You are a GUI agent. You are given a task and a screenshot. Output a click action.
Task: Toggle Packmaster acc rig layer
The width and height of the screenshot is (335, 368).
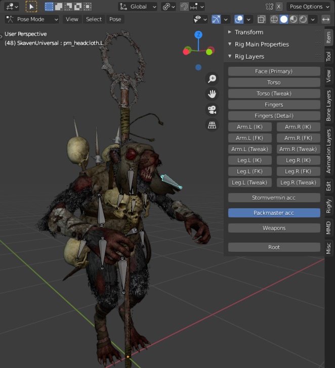(274, 213)
